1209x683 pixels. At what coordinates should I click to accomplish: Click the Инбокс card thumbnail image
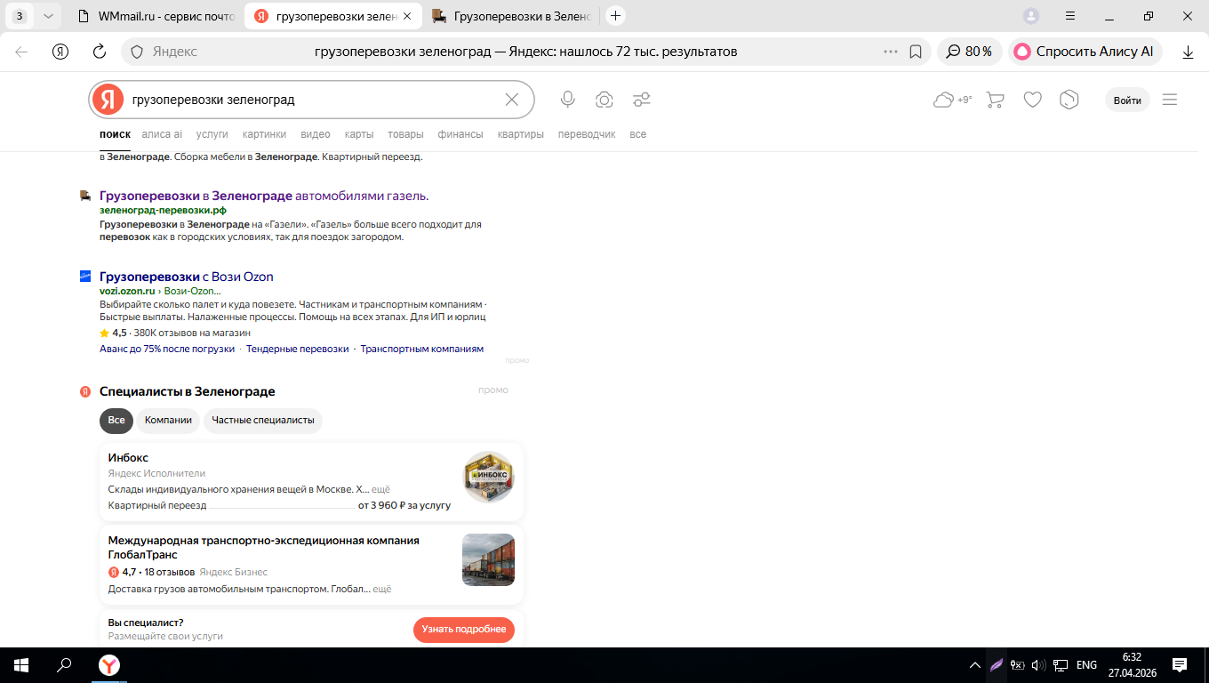click(489, 478)
